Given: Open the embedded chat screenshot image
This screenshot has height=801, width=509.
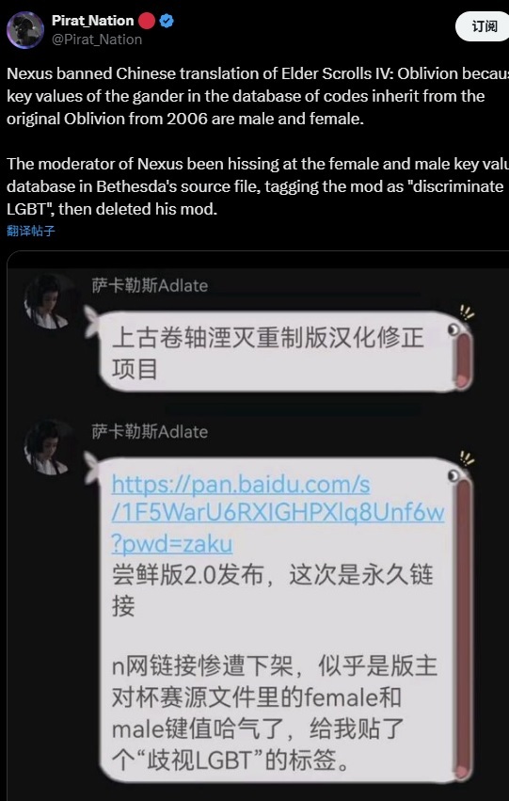Looking at the screenshot, I should (258, 526).
